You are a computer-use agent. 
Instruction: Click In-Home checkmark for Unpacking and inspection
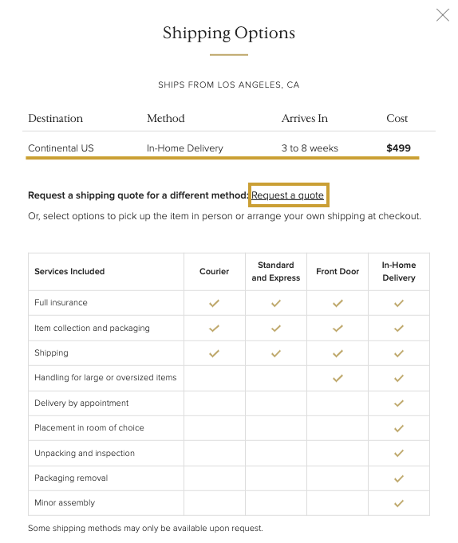(399, 454)
